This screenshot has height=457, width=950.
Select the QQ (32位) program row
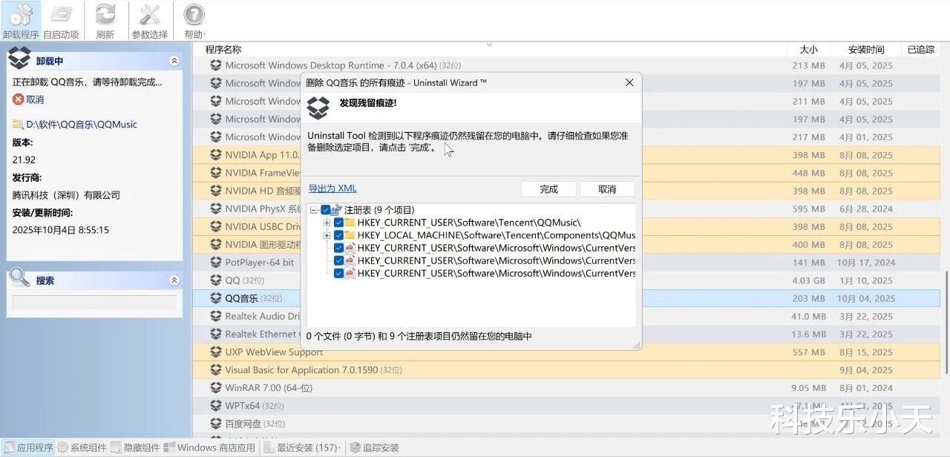click(x=566, y=280)
